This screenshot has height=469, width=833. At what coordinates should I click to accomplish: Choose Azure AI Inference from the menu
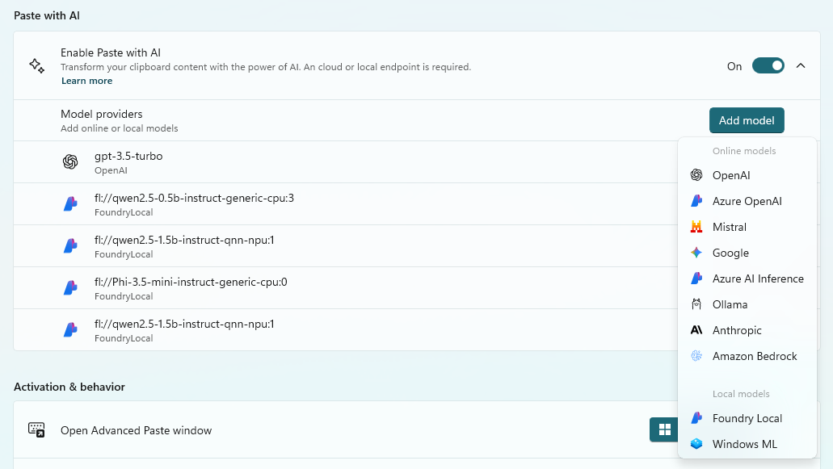(x=757, y=278)
